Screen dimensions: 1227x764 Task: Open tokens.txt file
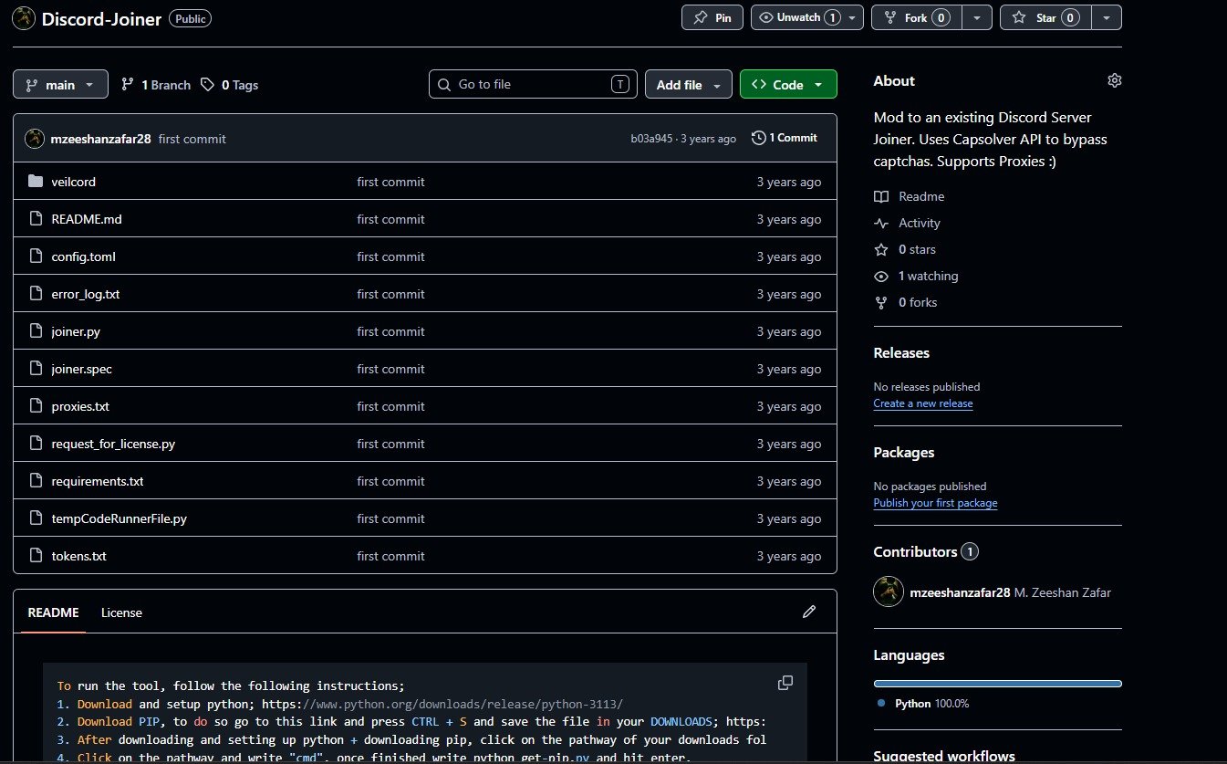tap(79, 556)
